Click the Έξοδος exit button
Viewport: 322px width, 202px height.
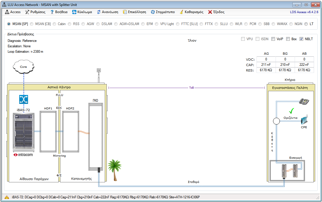(x=216, y=12)
